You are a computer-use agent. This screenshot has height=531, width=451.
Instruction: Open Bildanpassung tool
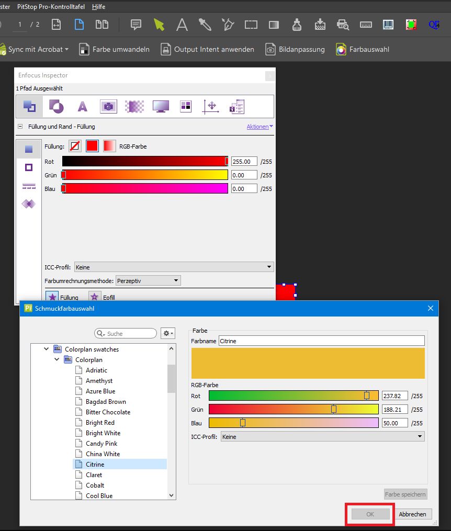(295, 50)
